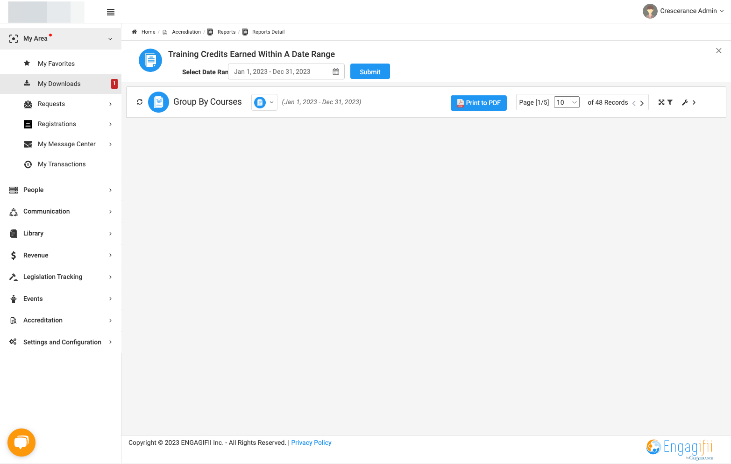
Task: Expand the Events menu
Action: pos(61,299)
